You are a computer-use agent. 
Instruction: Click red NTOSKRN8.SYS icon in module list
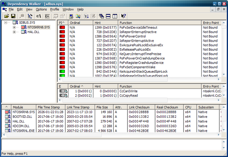(7, 112)
